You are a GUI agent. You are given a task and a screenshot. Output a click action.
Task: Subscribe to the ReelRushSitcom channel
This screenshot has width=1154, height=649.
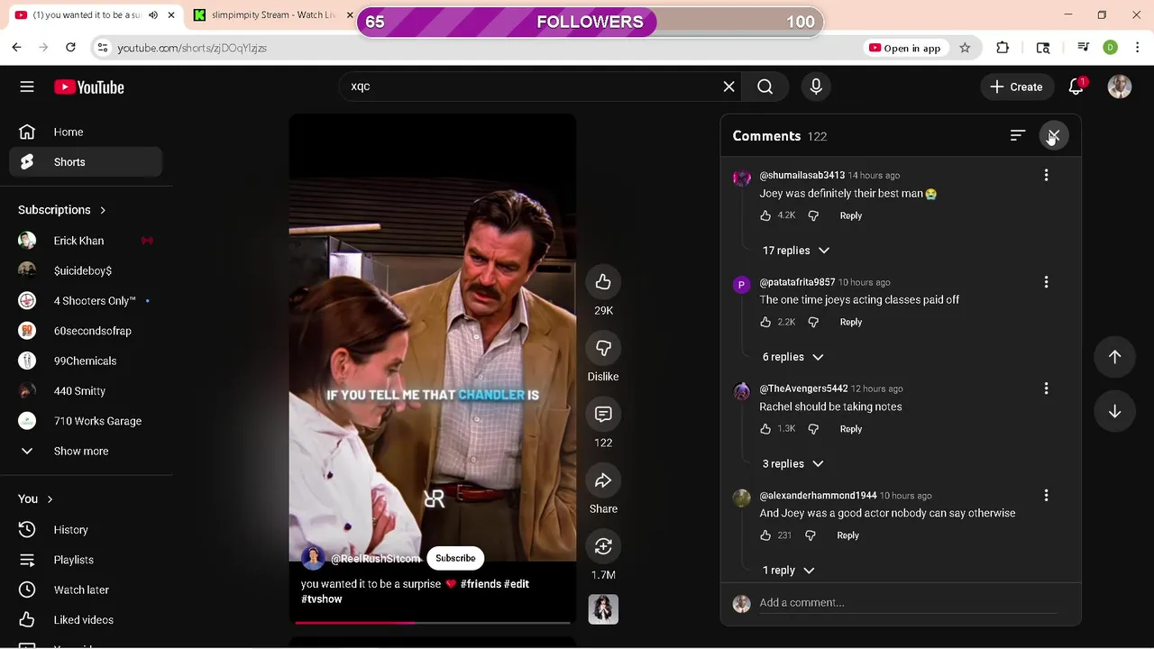tap(455, 558)
